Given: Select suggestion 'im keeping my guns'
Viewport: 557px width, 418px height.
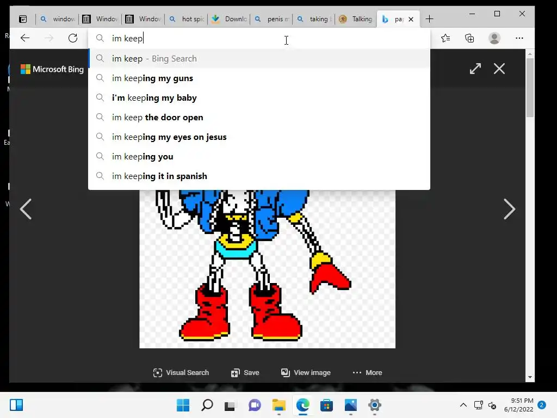Looking at the screenshot, I should (259, 78).
